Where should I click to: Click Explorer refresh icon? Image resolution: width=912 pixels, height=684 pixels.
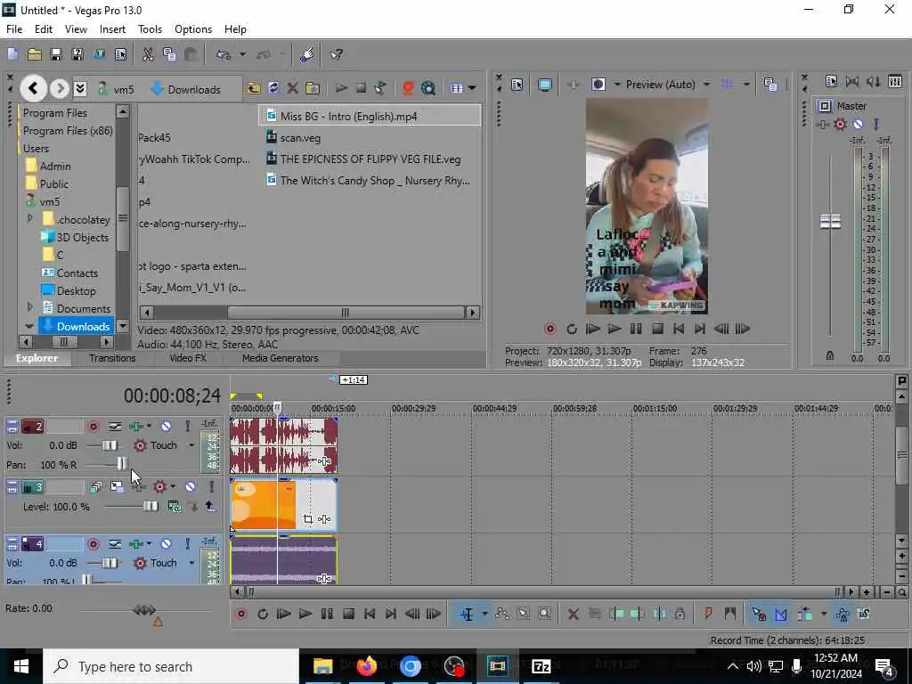[x=273, y=88]
